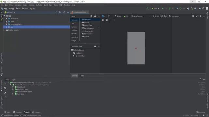The height and width of the screenshot is (117, 209).
Task: Search attributes with magnifier icon
Action: pyautogui.click(x=193, y=16)
